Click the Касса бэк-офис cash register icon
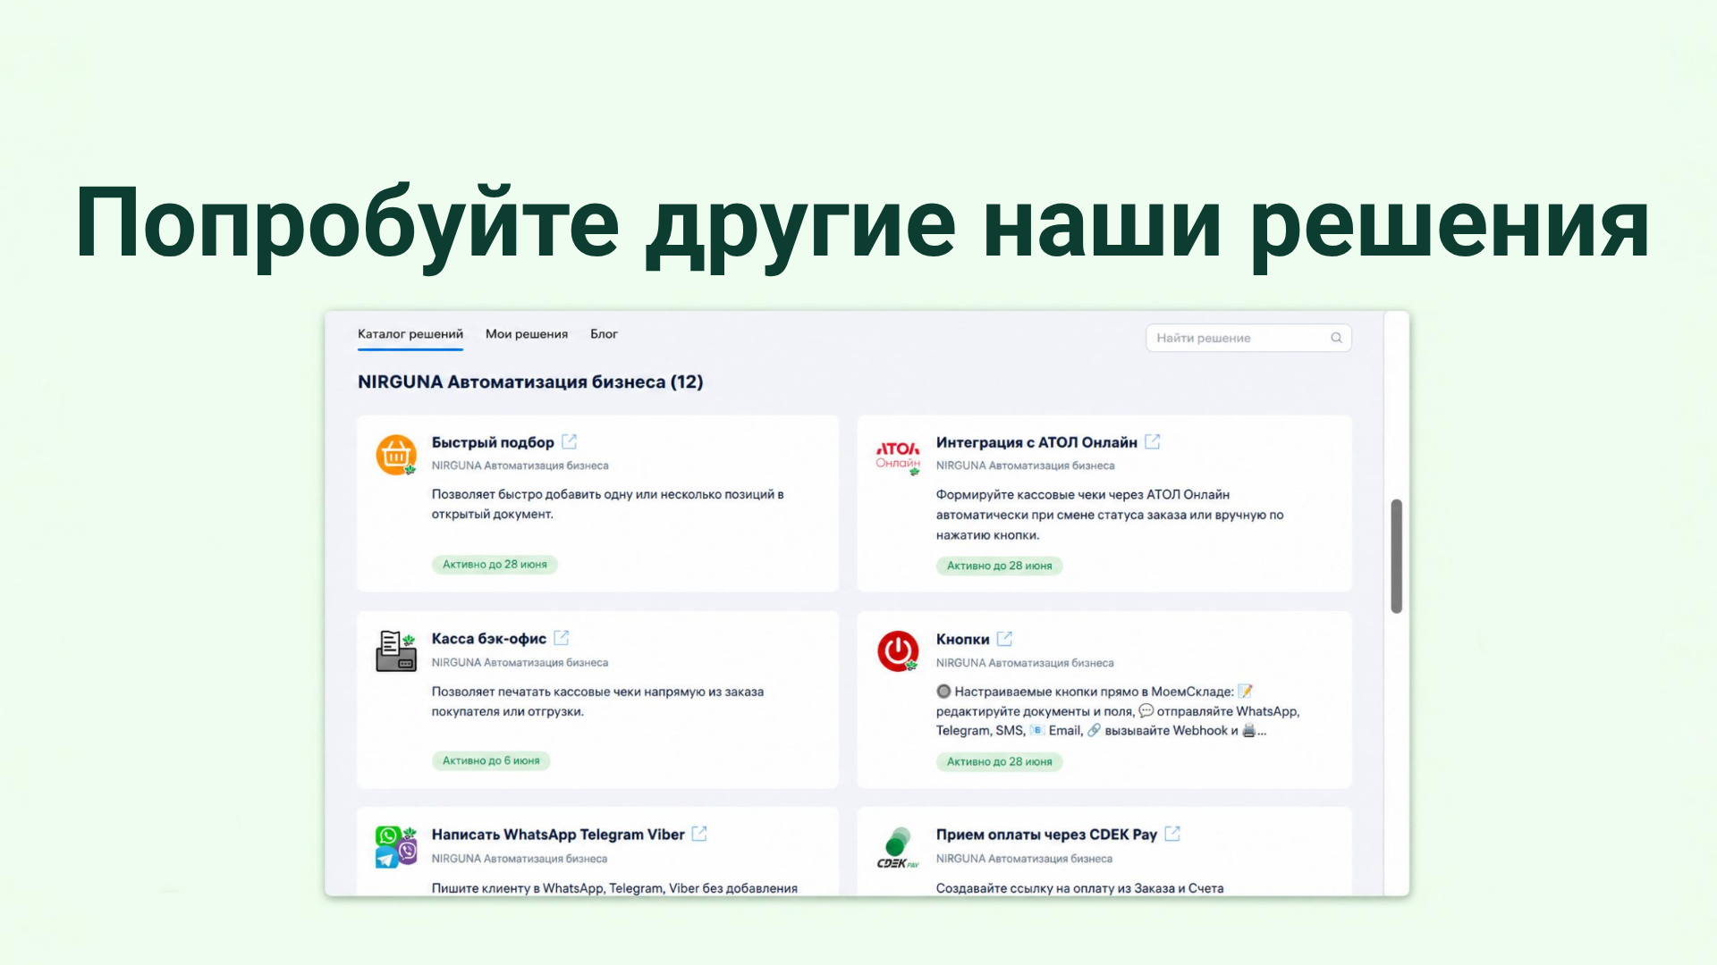This screenshot has width=1717, height=965. pyautogui.click(x=396, y=651)
